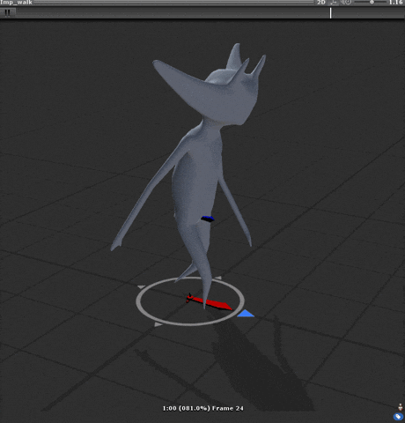Click the preview audio/speed icon beside the slider
Screen dimensions: 405x423
point(347,3)
